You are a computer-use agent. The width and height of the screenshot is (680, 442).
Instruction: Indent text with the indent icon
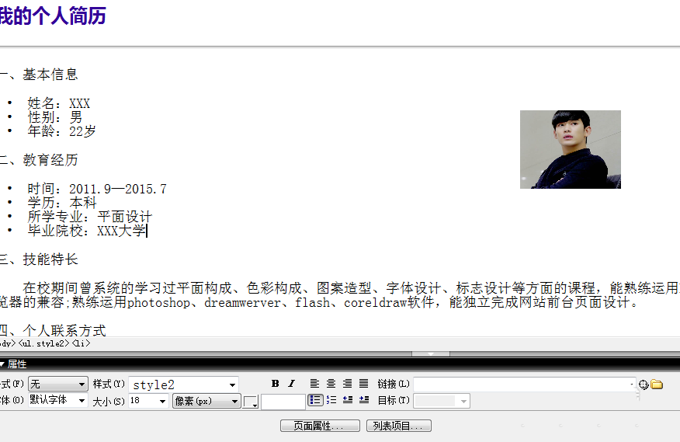coord(364,400)
